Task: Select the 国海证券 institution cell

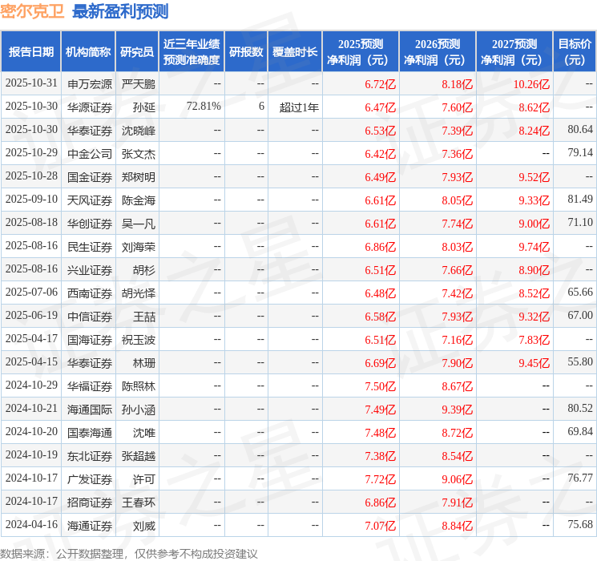Action: point(90,339)
